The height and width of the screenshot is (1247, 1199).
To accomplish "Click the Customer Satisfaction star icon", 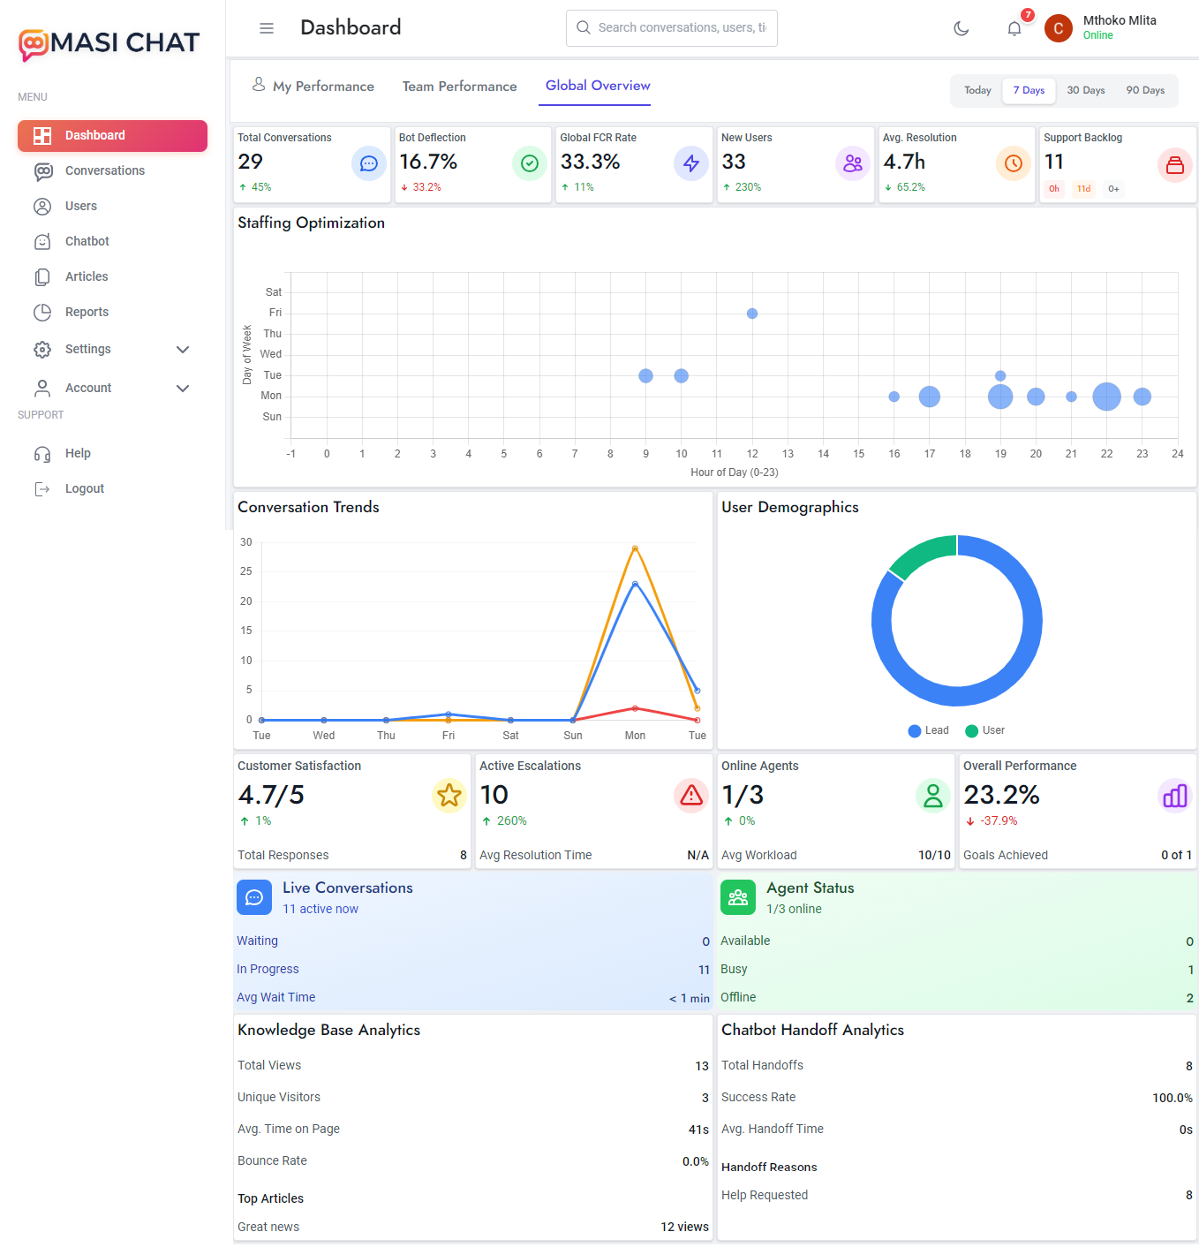I will 449,795.
